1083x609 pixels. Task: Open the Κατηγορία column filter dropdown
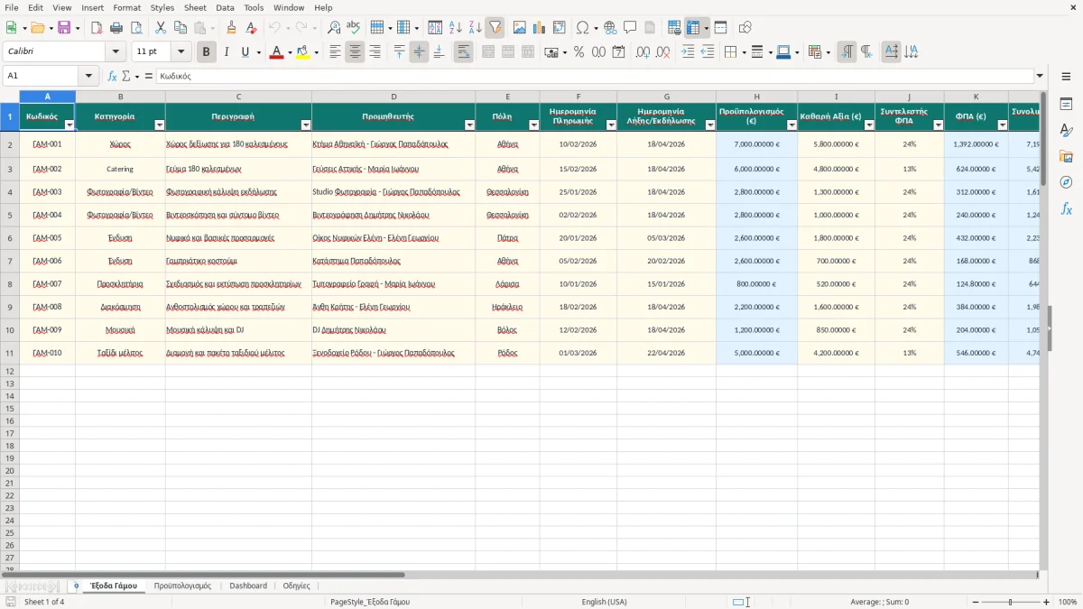pyautogui.click(x=160, y=125)
